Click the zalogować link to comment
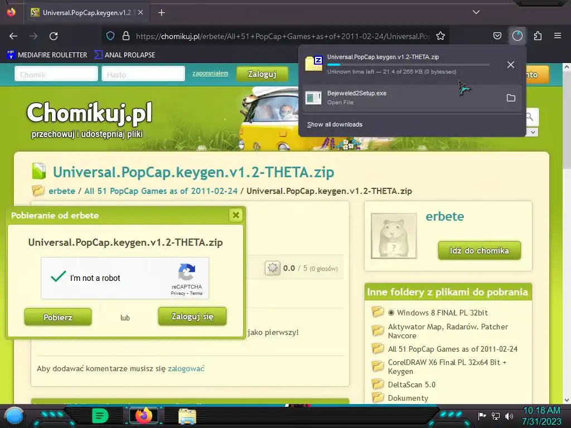The width and height of the screenshot is (571, 428). (186, 368)
